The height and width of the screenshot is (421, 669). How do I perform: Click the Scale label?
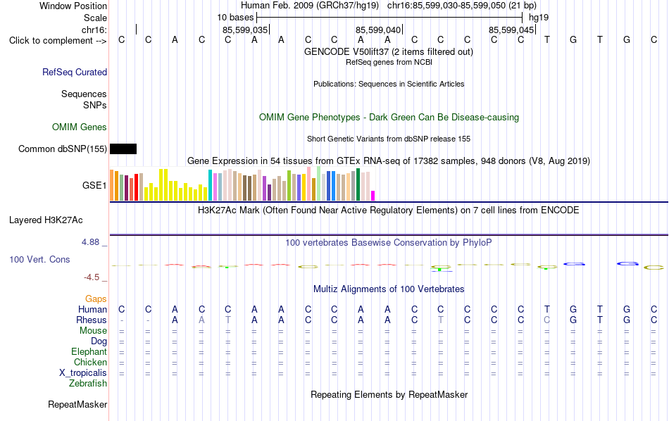(x=95, y=18)
